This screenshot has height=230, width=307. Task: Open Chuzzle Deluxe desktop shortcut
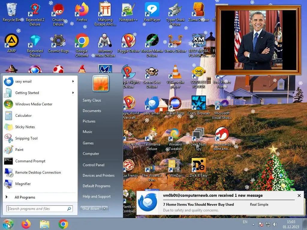click(x=58, y=14)
